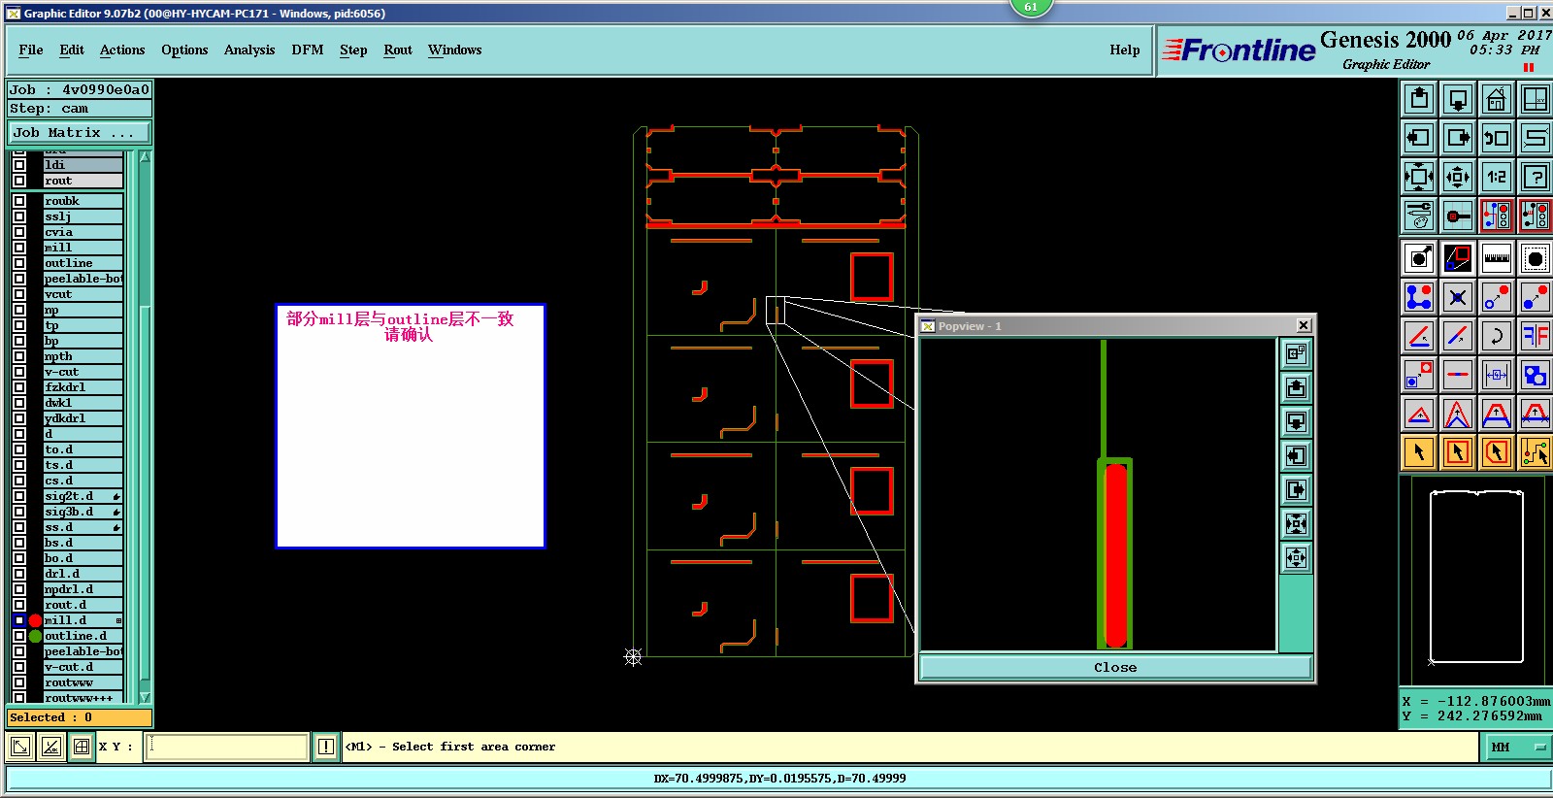Toggle the checkbox for rout layer
The width and height of the screenshot is (1553, 798).
pyautogui.click(x=19, y=181)
